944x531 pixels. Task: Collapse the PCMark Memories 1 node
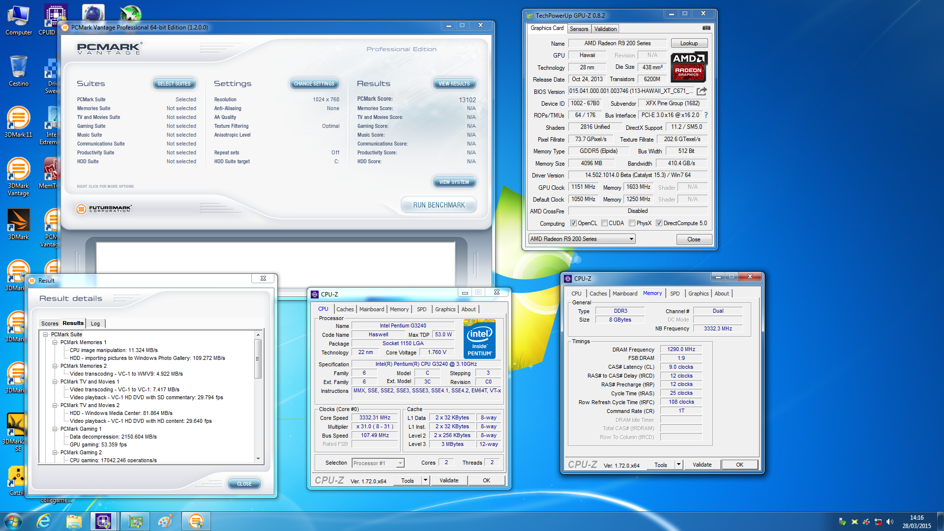55,342
